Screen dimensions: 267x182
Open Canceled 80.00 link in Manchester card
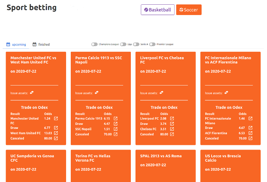(56, 138)
